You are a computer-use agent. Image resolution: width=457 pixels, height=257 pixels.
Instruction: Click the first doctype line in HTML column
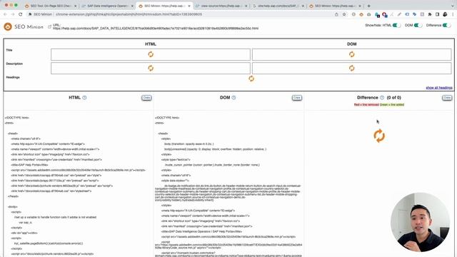16,118
